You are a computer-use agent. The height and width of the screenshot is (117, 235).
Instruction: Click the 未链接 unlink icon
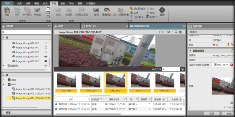[x=69, y=10]
